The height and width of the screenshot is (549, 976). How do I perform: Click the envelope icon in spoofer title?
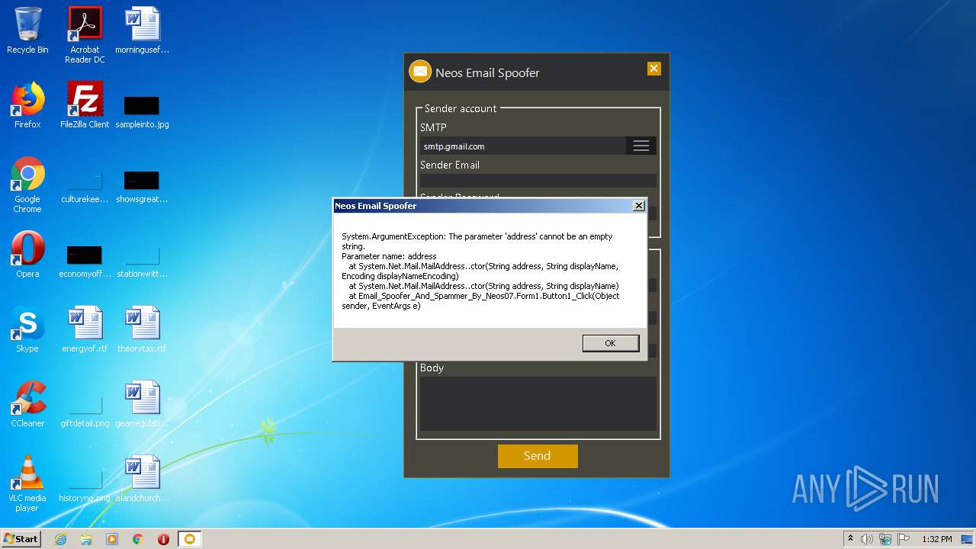click(420, 71)
